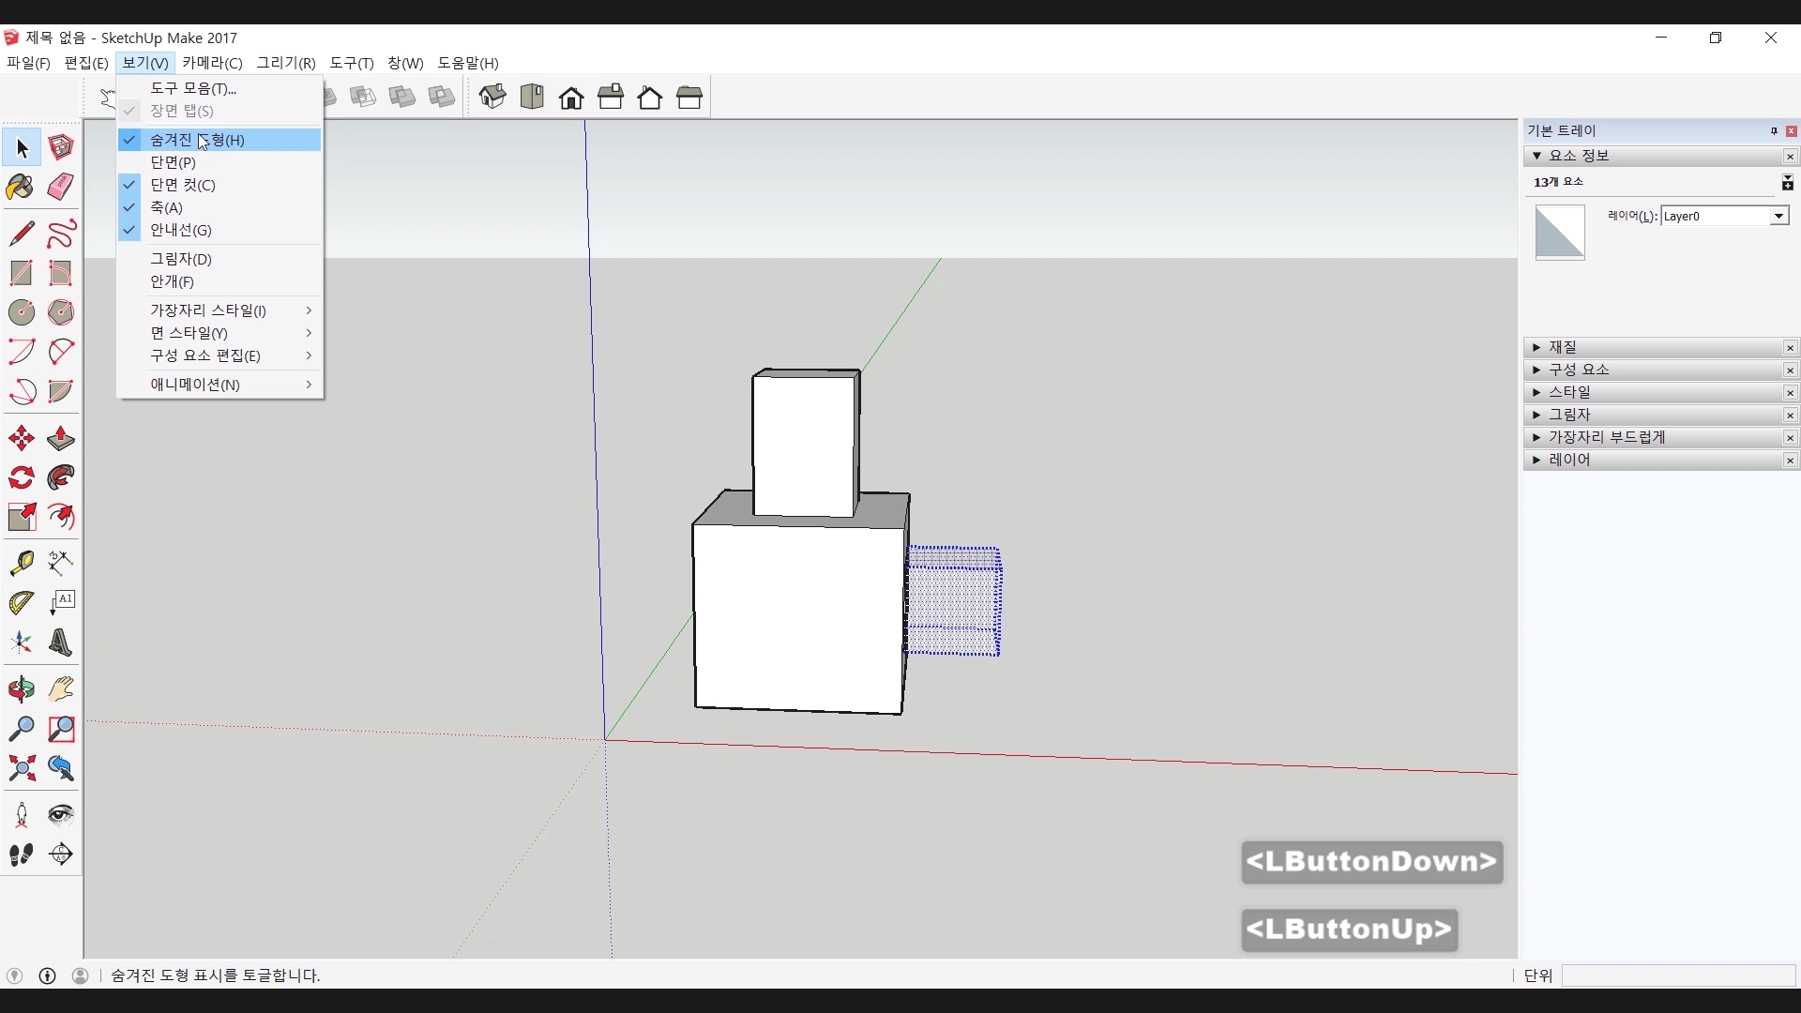Open 가장자리 스타일(I) edge style submenu
The height and width of the screenshot is (1013, 1801).
click(208, 310)
